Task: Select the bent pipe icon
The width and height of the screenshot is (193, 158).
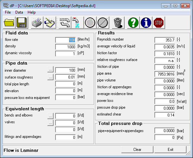Action: [65, 23]
